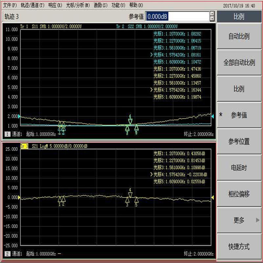Click the 电延时 softkey
Screen dimensions: 263x263
coord(239,167)
